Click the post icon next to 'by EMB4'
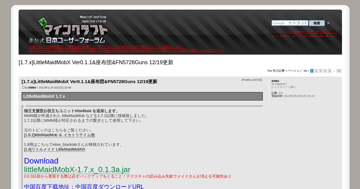This screenshot has height=189, width=360. [23, 87]
